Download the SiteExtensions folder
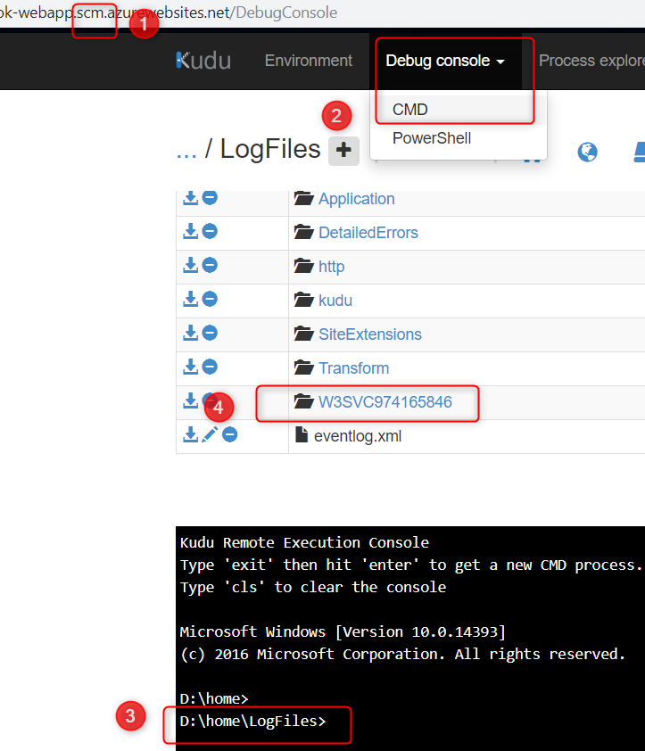Viewport: 645px width, 751px height. coord(190,333)
